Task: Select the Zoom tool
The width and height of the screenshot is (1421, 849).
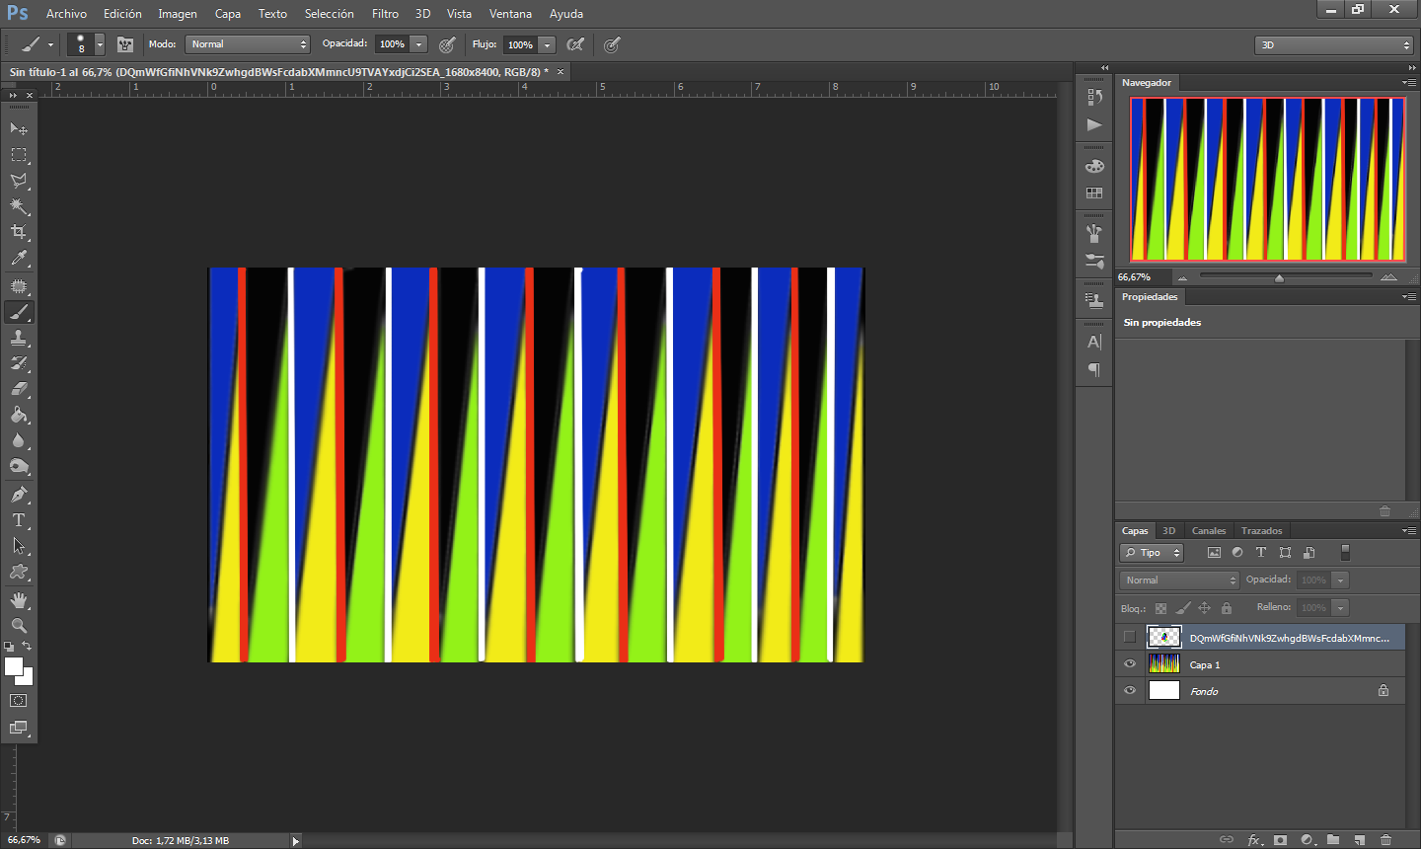Action: coord(19,626)
